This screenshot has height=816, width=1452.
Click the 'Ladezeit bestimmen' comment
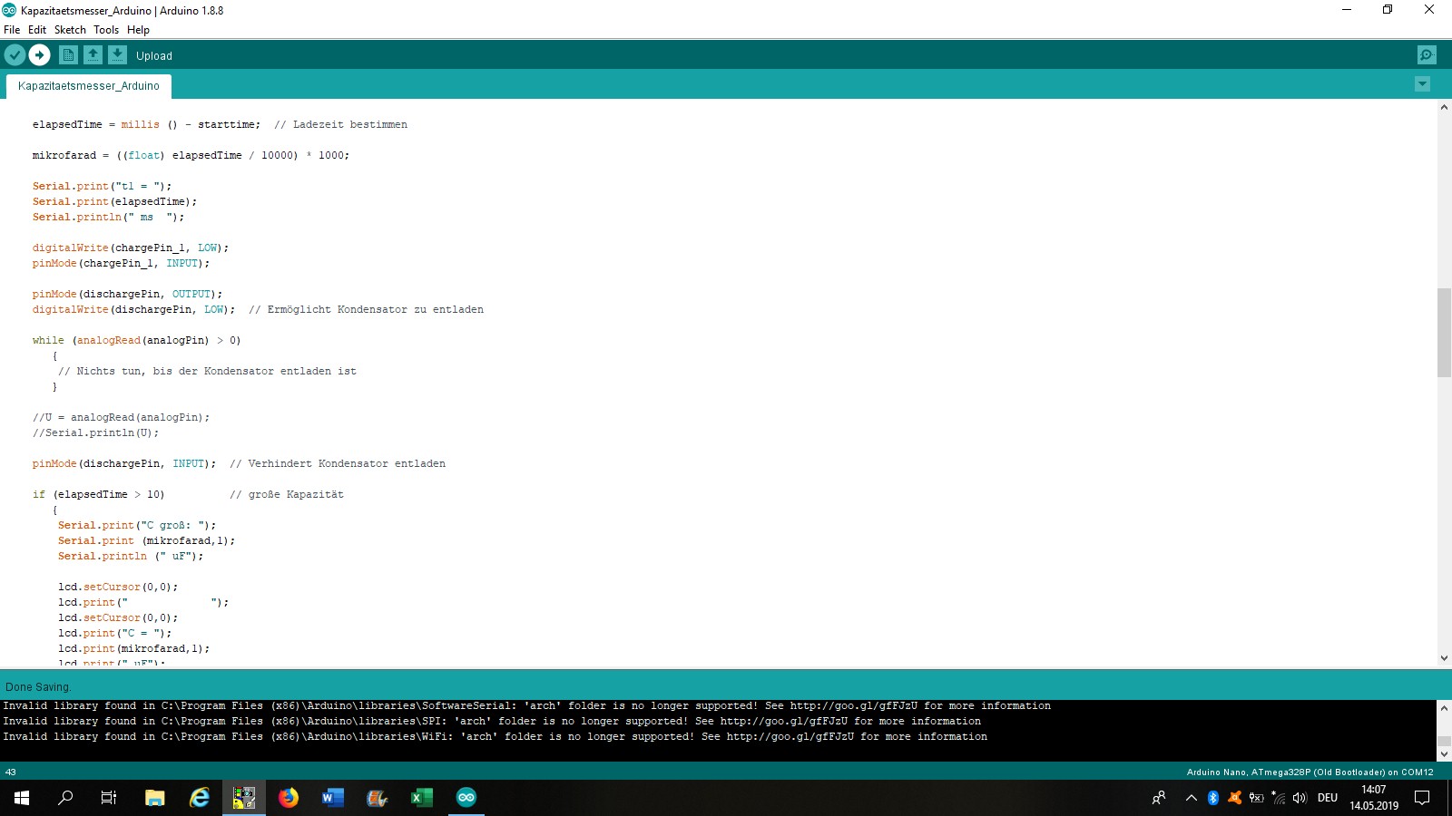point(350,125)
